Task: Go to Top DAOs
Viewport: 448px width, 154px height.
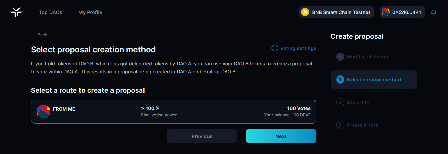Action: (x=51, y=12)
